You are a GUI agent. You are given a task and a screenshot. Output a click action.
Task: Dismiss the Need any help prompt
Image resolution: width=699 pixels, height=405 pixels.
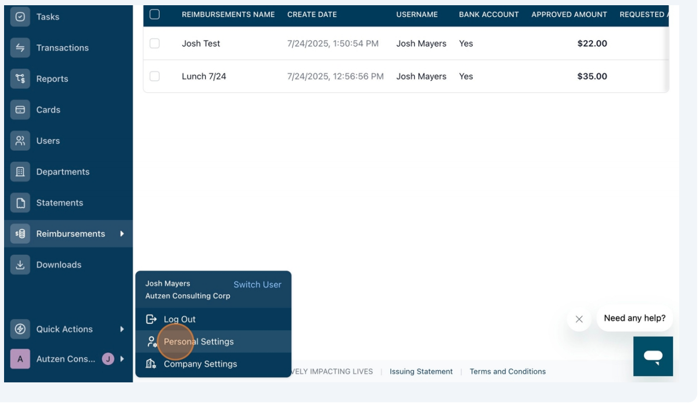(x=579, y=319)
